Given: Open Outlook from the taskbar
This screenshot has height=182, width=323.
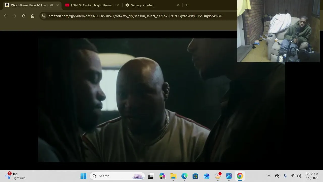Looking at the screenshot, I should [x=207, y=176].
